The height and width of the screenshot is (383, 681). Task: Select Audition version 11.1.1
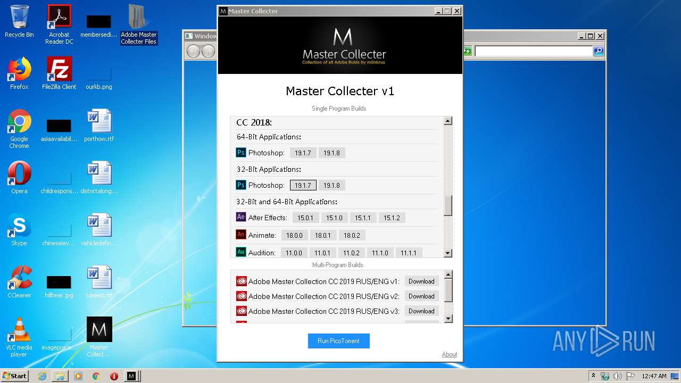tap(409, 253)
